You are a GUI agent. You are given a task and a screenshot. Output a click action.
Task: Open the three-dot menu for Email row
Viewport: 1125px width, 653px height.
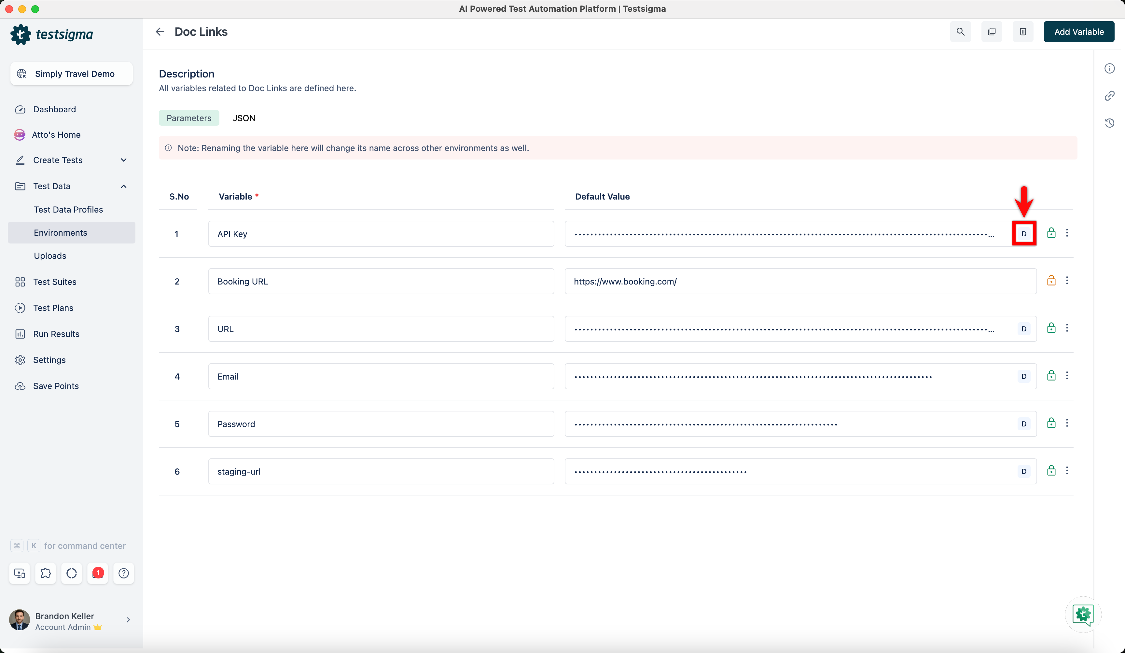click(x=1067, y=376)
